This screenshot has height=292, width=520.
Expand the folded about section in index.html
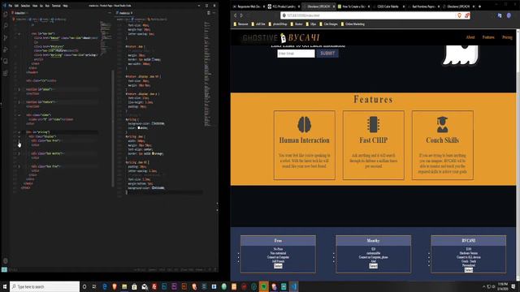tap(19, 89)
